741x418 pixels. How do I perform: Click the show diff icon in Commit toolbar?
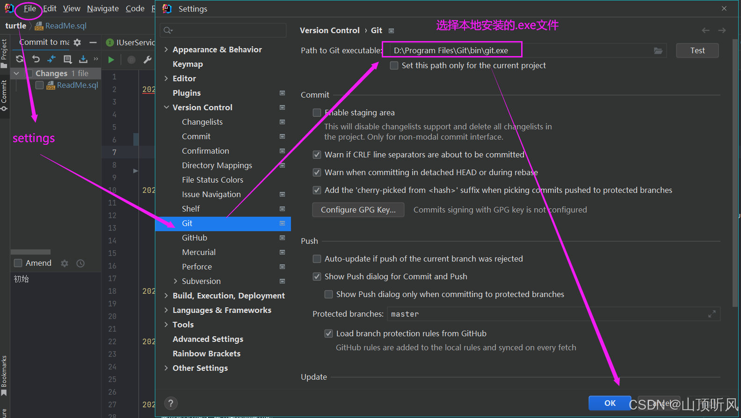[51, 59]
